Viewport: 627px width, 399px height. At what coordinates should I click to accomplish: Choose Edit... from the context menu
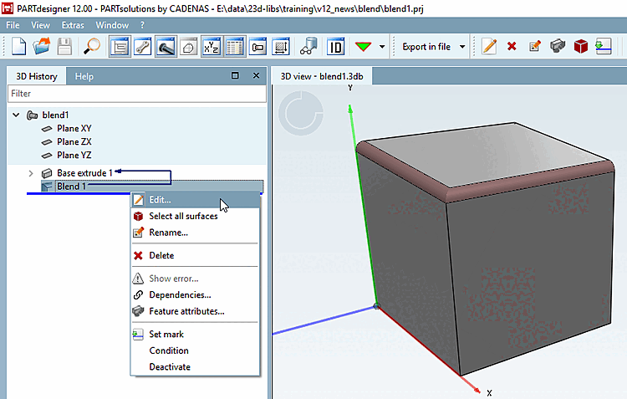click(x=160, y=200)
